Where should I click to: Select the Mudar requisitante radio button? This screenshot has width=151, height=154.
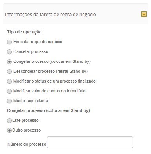tap(9, 101)
